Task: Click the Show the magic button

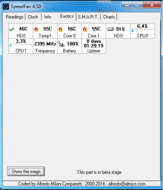Action: coord(26,172)
